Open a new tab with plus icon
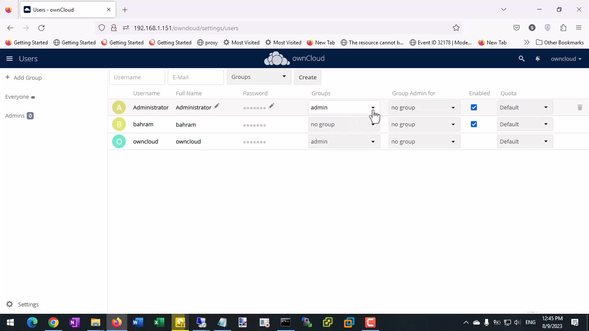589x331 pixels. pyautogui.click(x=125, y=9)
